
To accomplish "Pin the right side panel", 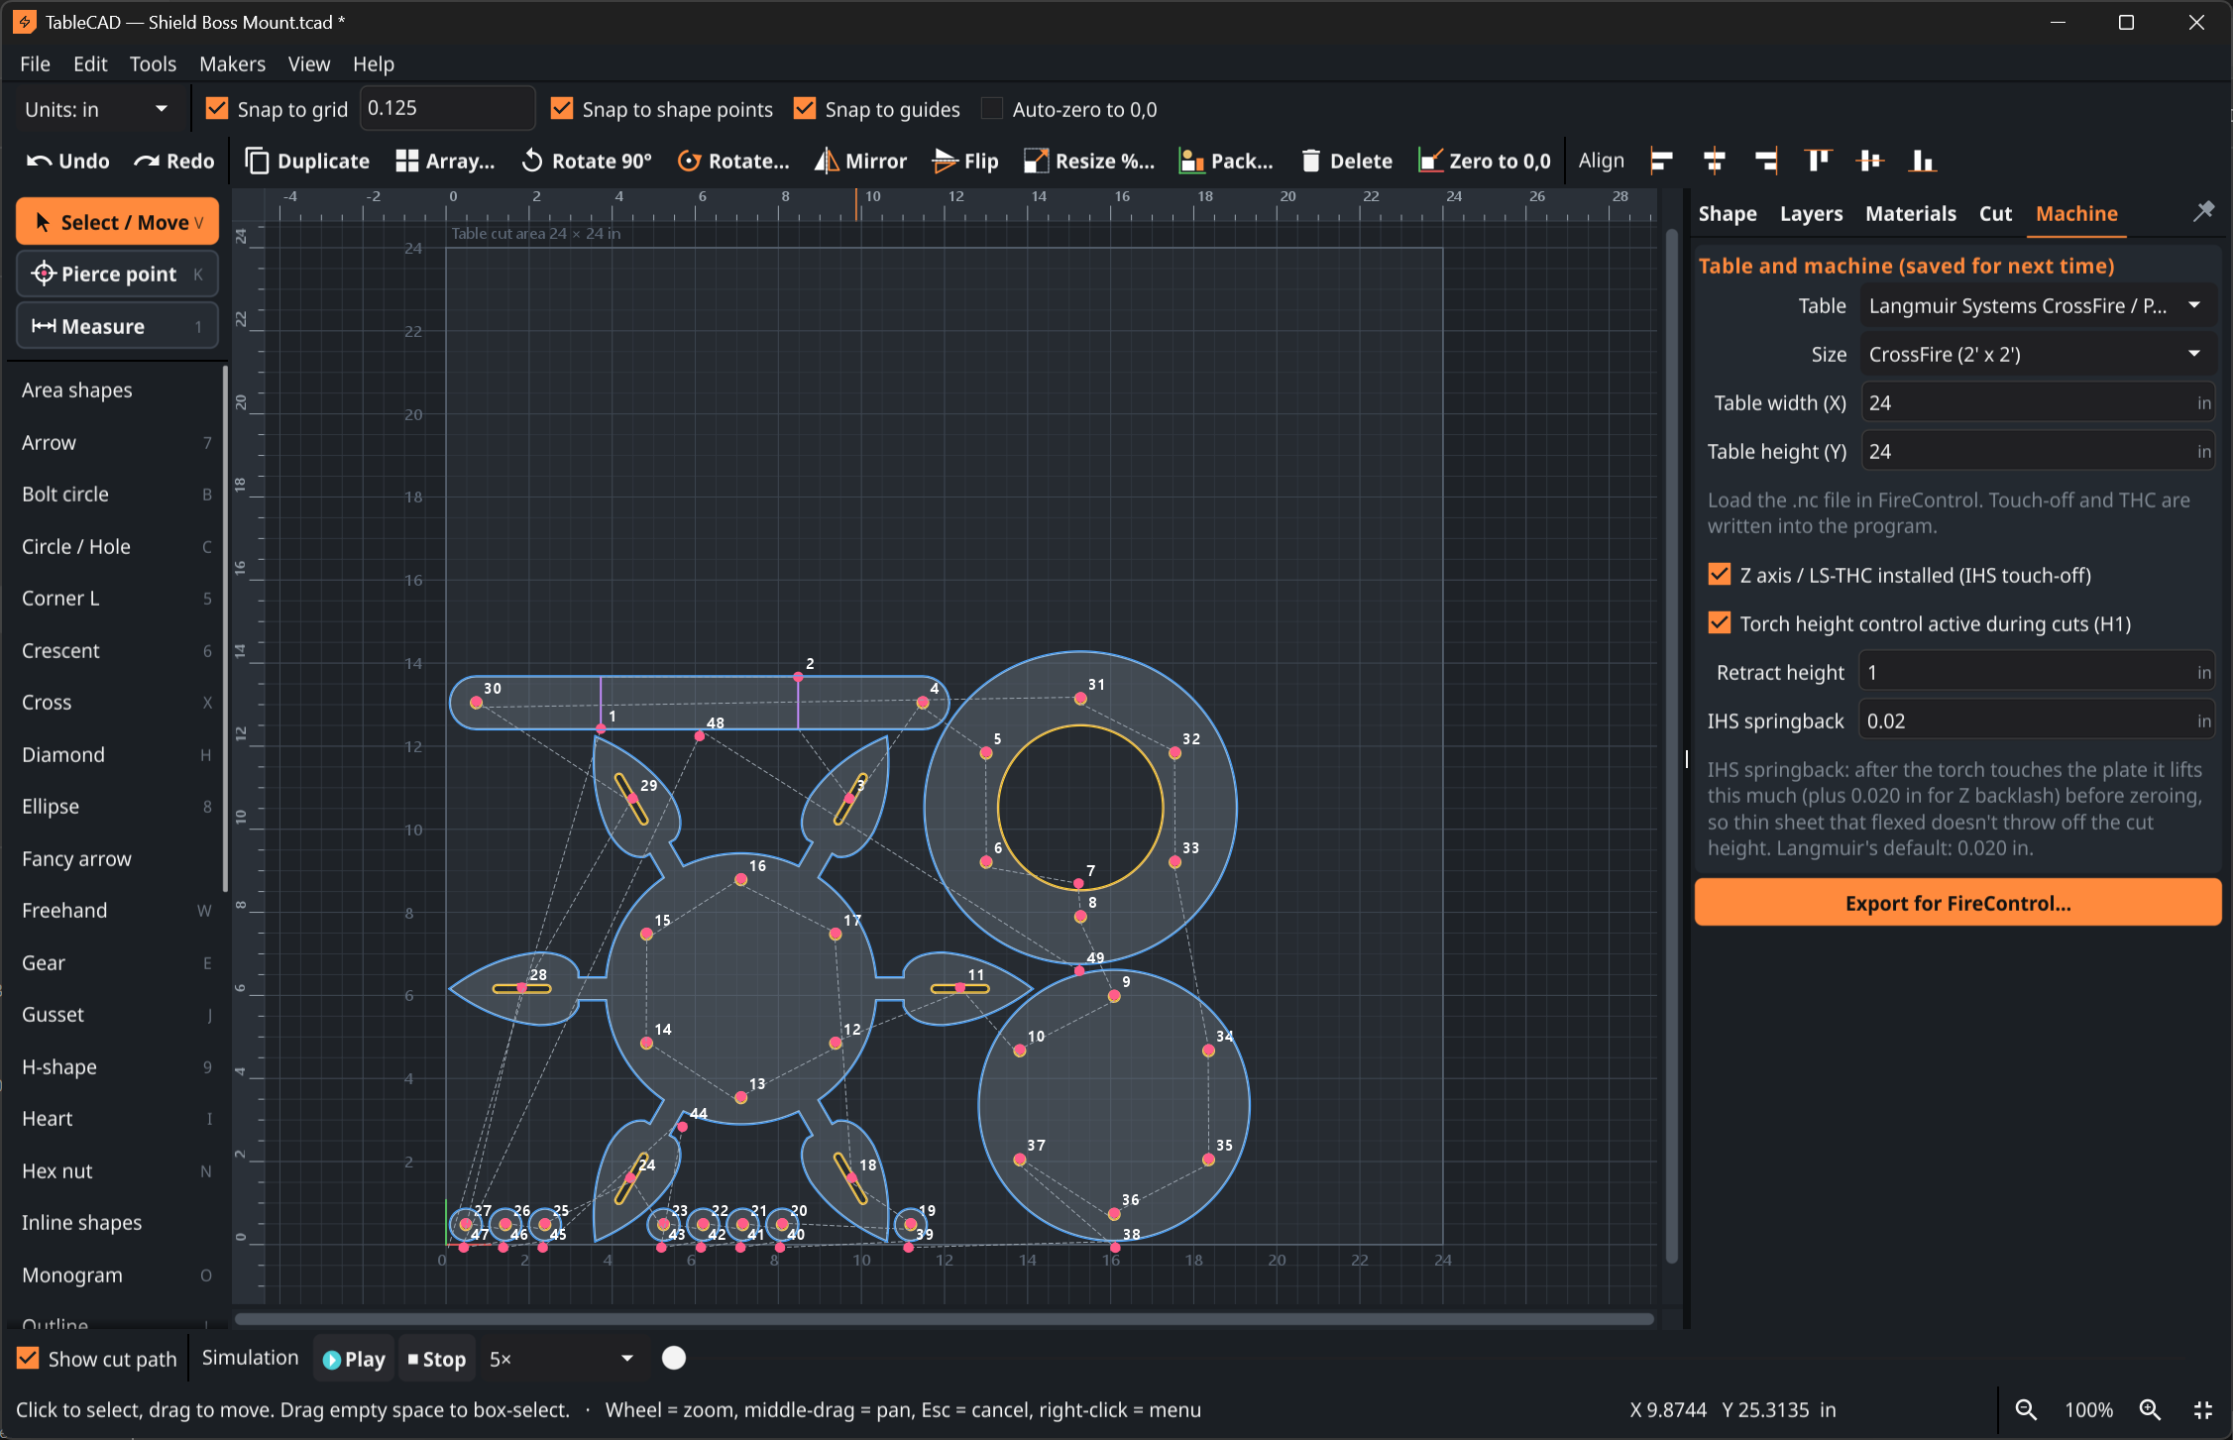I will (2203, 211).
